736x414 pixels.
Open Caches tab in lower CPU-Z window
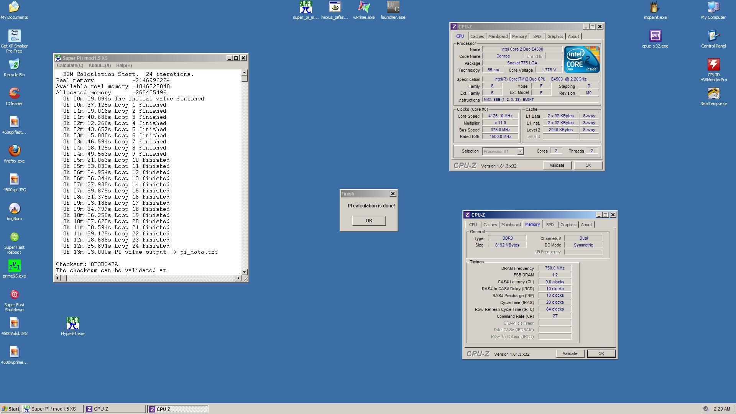coord(490,225)
